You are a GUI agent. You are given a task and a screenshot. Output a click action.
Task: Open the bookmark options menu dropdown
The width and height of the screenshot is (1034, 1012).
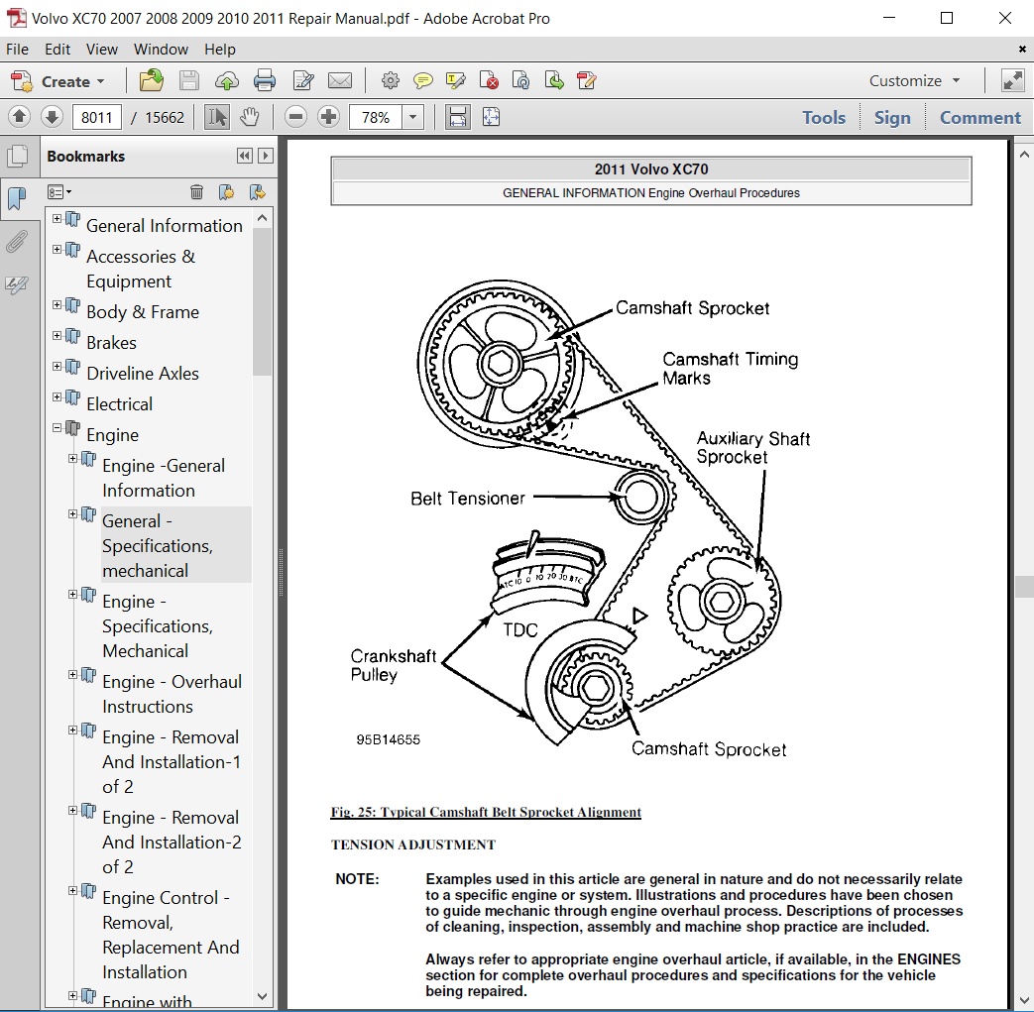pyautogui.click(x=59, y=192)
